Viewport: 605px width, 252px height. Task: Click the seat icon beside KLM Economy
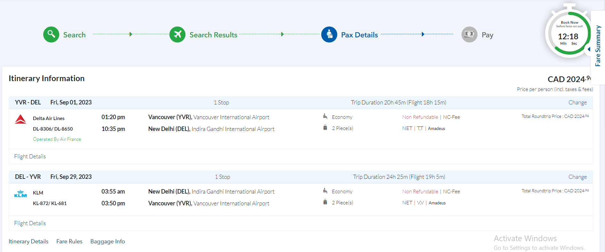(x=325, y=191)
